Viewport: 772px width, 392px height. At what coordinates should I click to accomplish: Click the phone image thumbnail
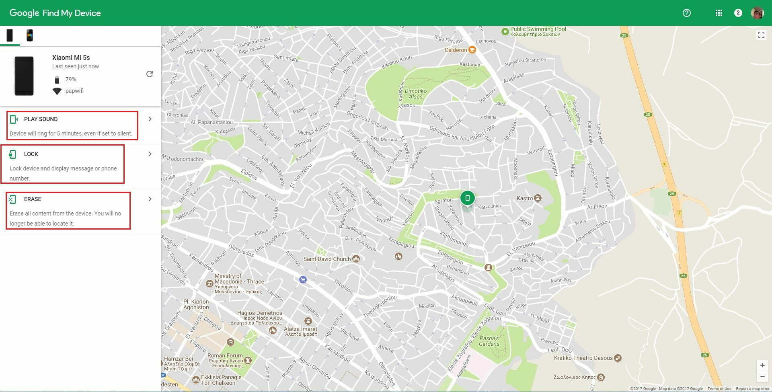click(24, 76)
